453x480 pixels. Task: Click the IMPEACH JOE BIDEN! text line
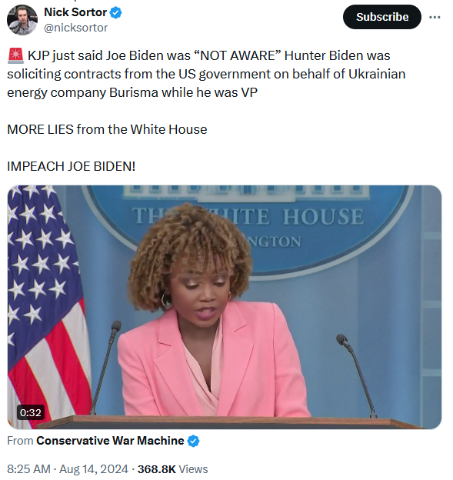(x=71, y=166)
